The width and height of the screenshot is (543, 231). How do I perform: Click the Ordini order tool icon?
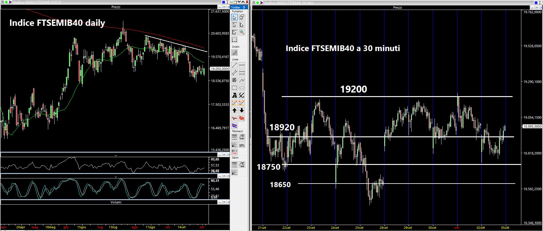click(234, 53)
